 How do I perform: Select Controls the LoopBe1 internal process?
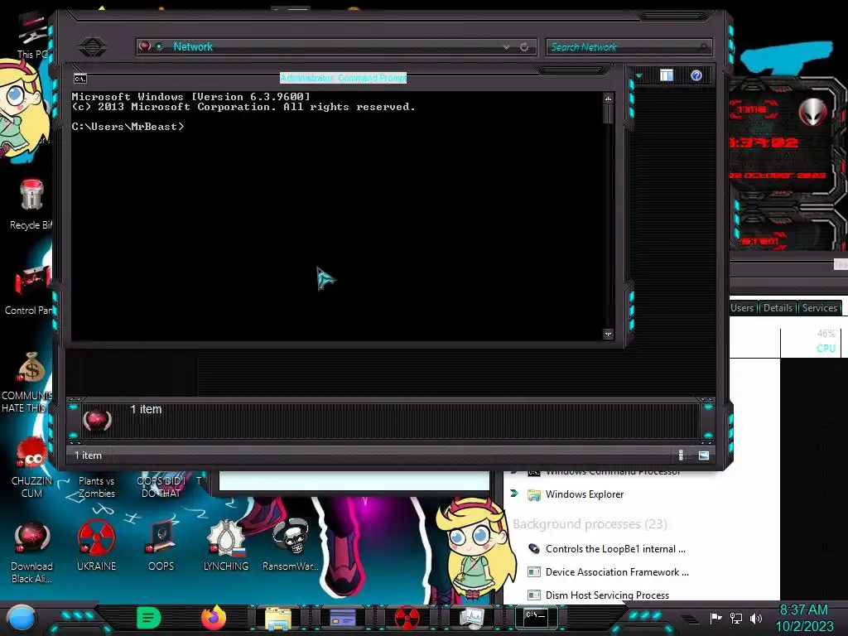pyautogui.click(x=615, y=549)
